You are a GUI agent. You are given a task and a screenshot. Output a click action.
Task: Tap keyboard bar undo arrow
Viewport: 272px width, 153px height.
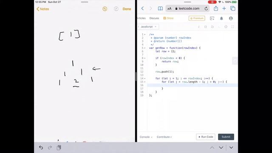click(41, 147)
